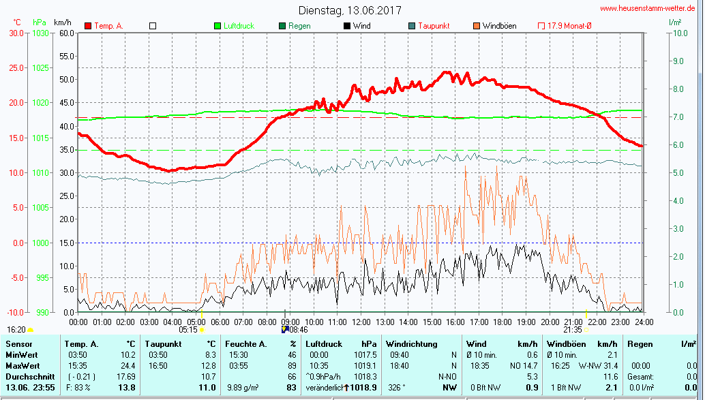Viewport: 705px width, 400px height.
Task: Toggle the 17.9 Monat-Ø legend box
Action: tap(541, 26)
